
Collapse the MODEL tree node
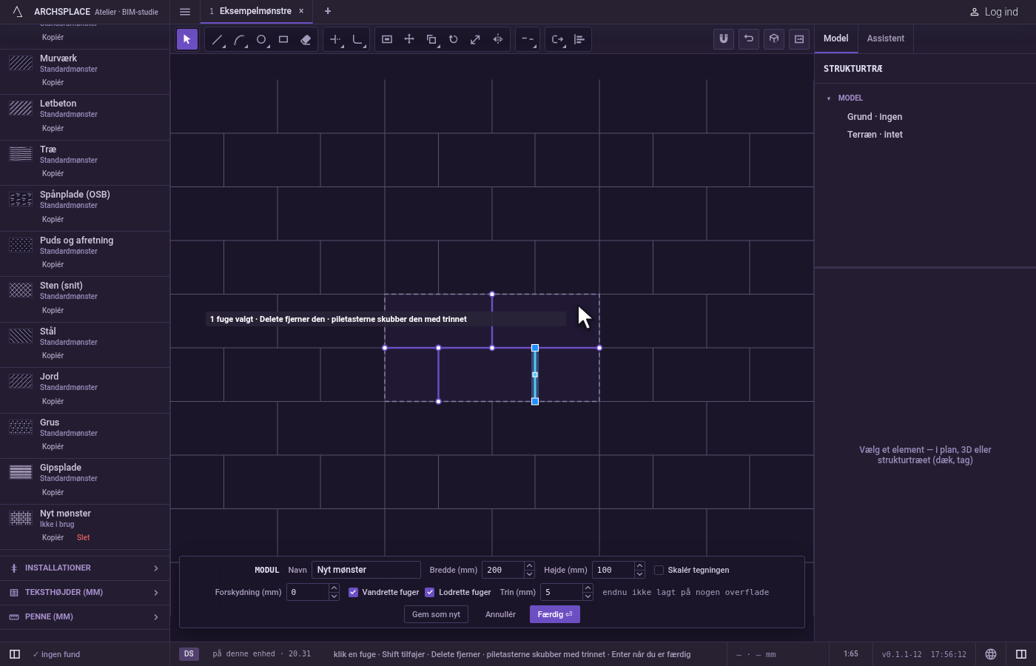[x=829, y=98]
